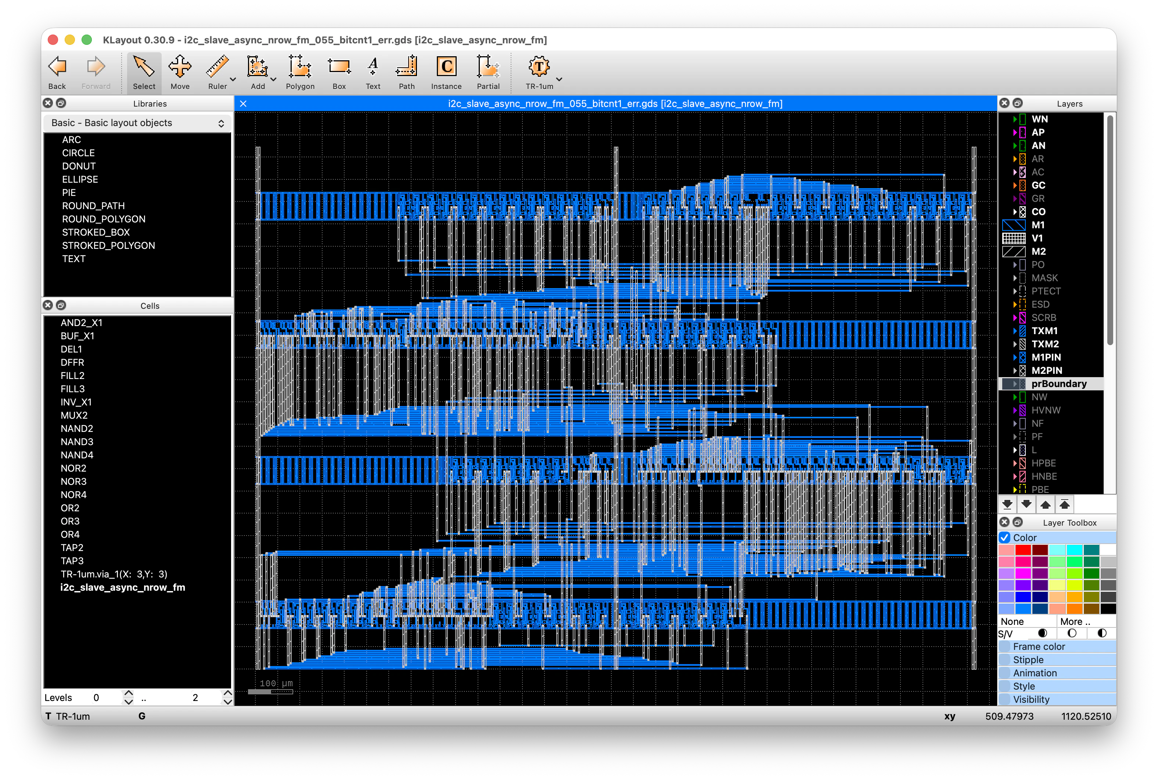Activate the Select tool

coord(144,73)
